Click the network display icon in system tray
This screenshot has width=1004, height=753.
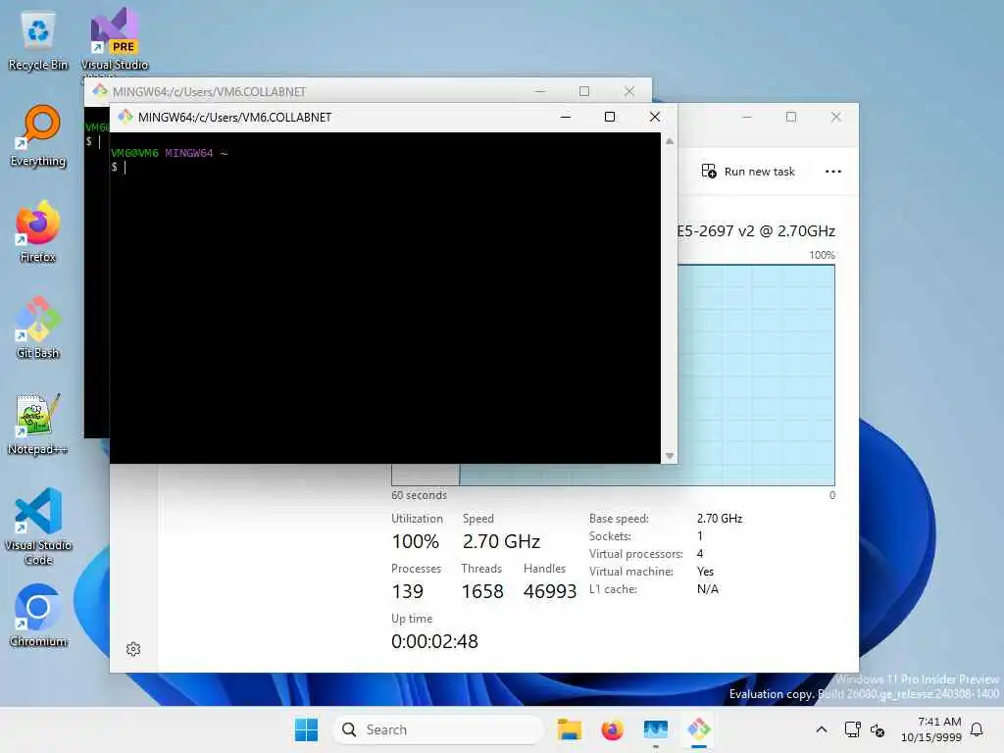pyautogui.click(x=852, y=729)
